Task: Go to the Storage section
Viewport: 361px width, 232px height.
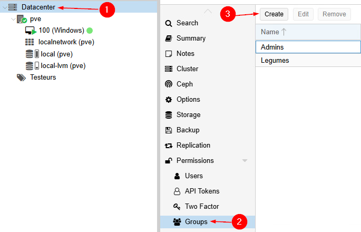Action: tap(189, 115)
